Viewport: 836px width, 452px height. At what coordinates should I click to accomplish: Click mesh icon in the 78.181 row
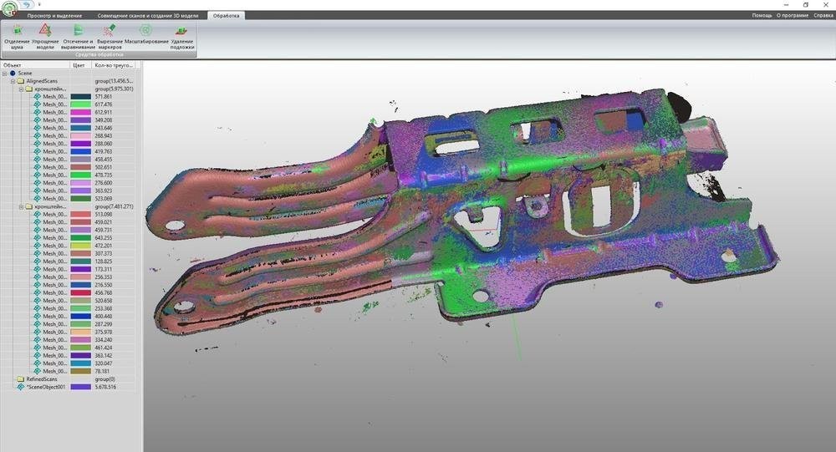(38, 371)
